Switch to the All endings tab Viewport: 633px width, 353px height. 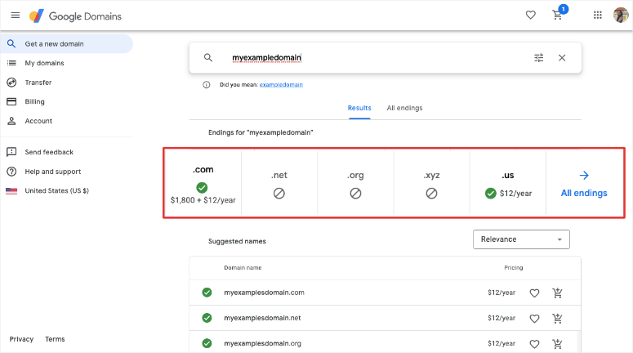point(404,108)
